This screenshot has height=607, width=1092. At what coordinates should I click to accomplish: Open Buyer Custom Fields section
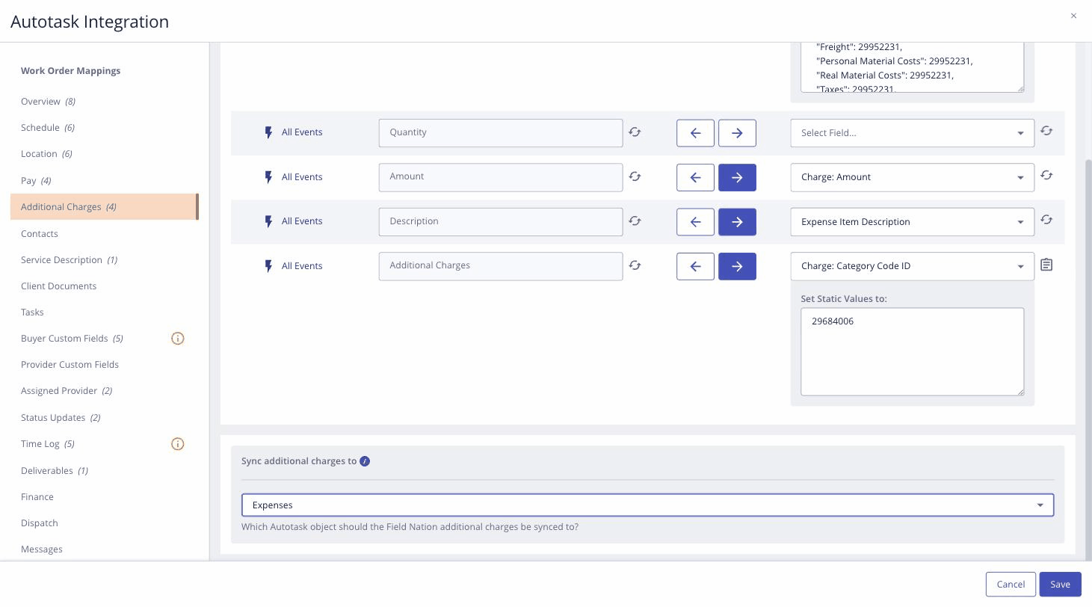[x=72, y=339]
